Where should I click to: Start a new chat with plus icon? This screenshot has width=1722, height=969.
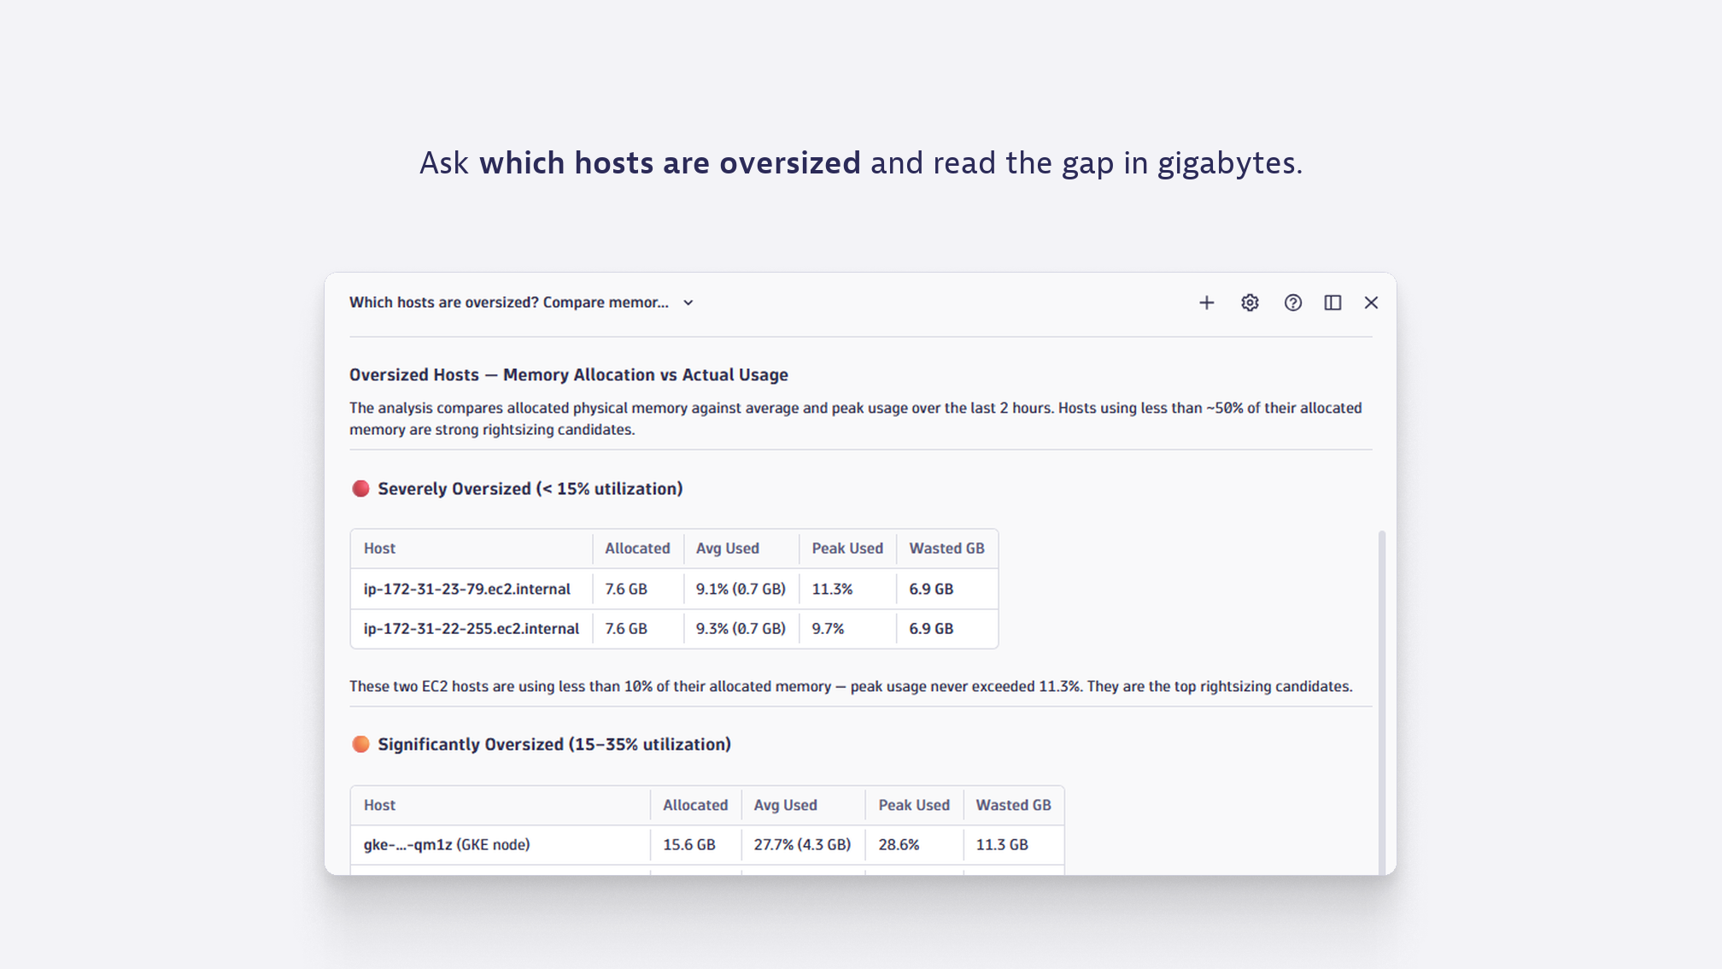[x=1206, y=302]
